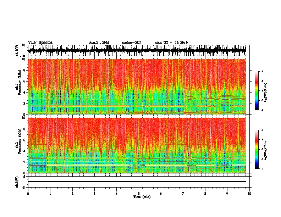Click the "-3" label on ch.2 colorbar

tap(262, 130)
